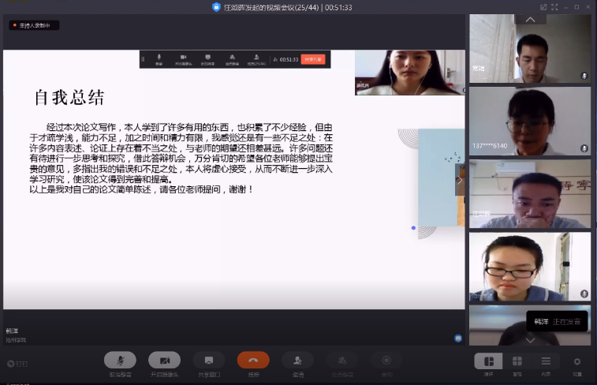Viewport: 597px width, 385px height.
Task: Switch to grid view layout
Action: pos(517,361)
